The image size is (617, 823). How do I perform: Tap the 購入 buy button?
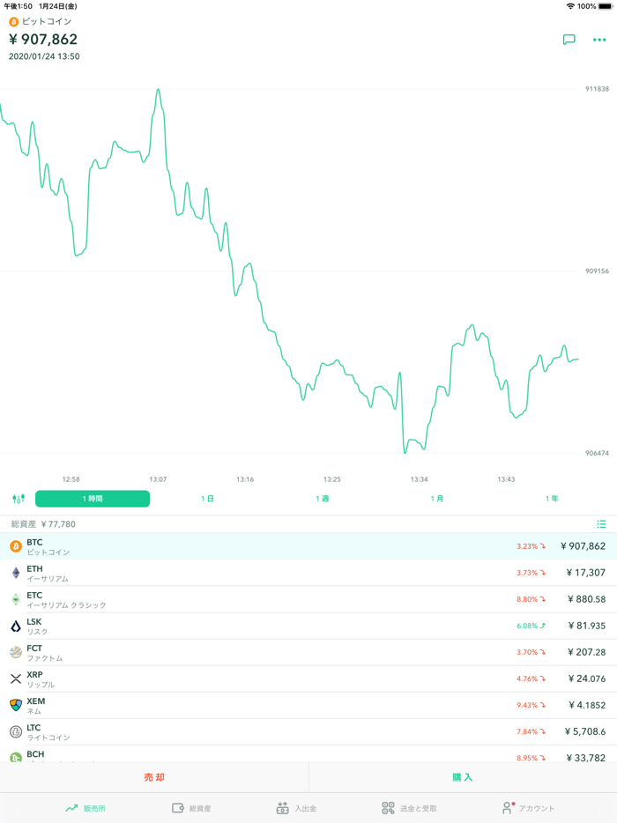point(462,776)
